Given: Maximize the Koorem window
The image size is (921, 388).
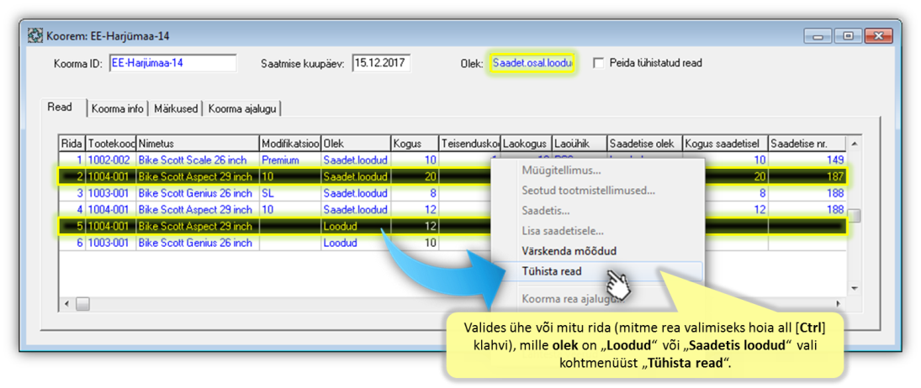Looking at the screenshot, I should (847, 36).
